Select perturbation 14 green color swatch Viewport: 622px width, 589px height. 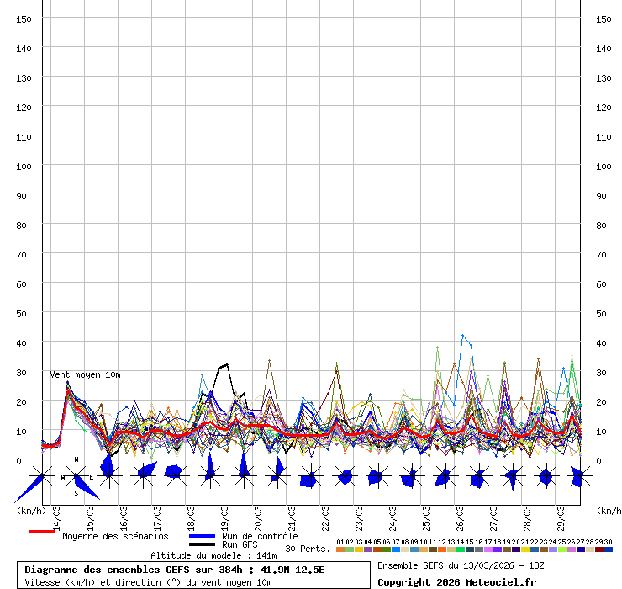click(x=461, y=549)
